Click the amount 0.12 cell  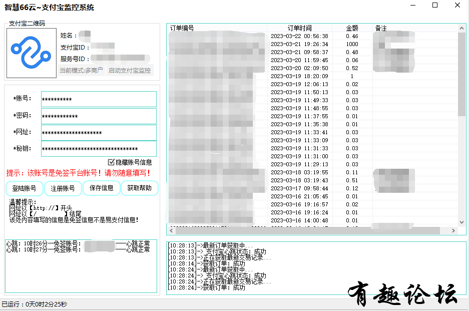pos(352,188)
